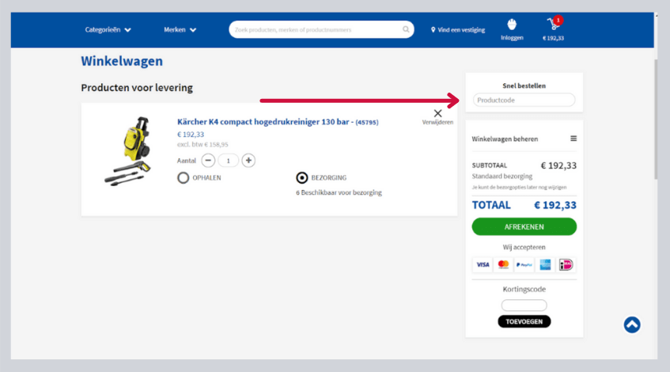
Task: Click the scroll-to-top arrow button
Action: 631,325
